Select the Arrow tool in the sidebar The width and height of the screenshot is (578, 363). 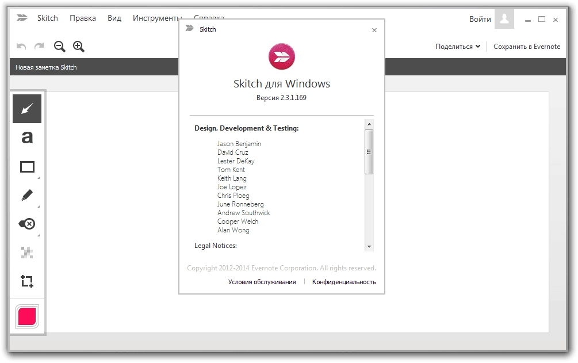[27, 109]
